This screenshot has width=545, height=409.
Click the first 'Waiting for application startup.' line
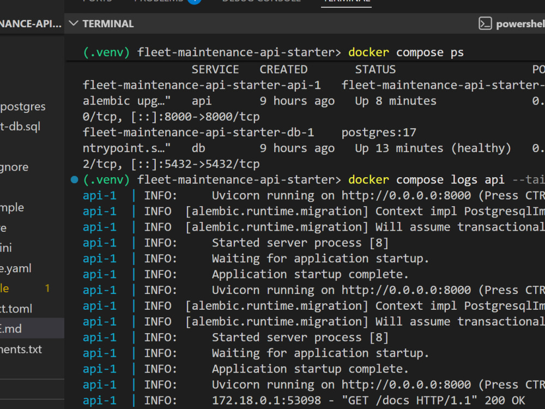coord(320,258)
